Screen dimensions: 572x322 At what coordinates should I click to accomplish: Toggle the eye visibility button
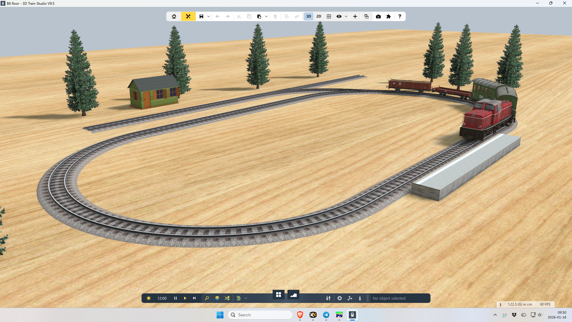(x=339, y=16)
